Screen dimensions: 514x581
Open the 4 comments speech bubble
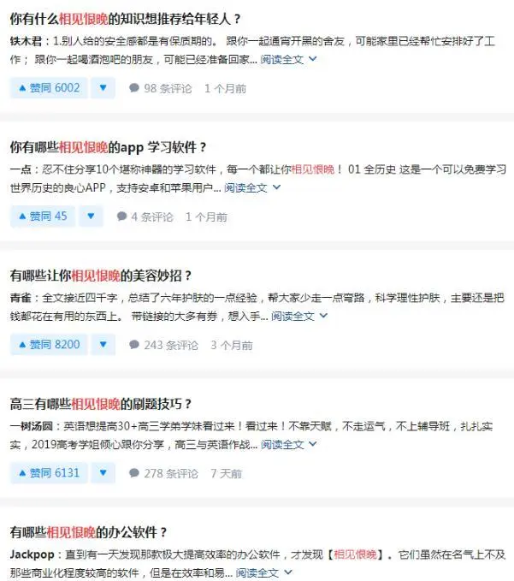point(145,216)
